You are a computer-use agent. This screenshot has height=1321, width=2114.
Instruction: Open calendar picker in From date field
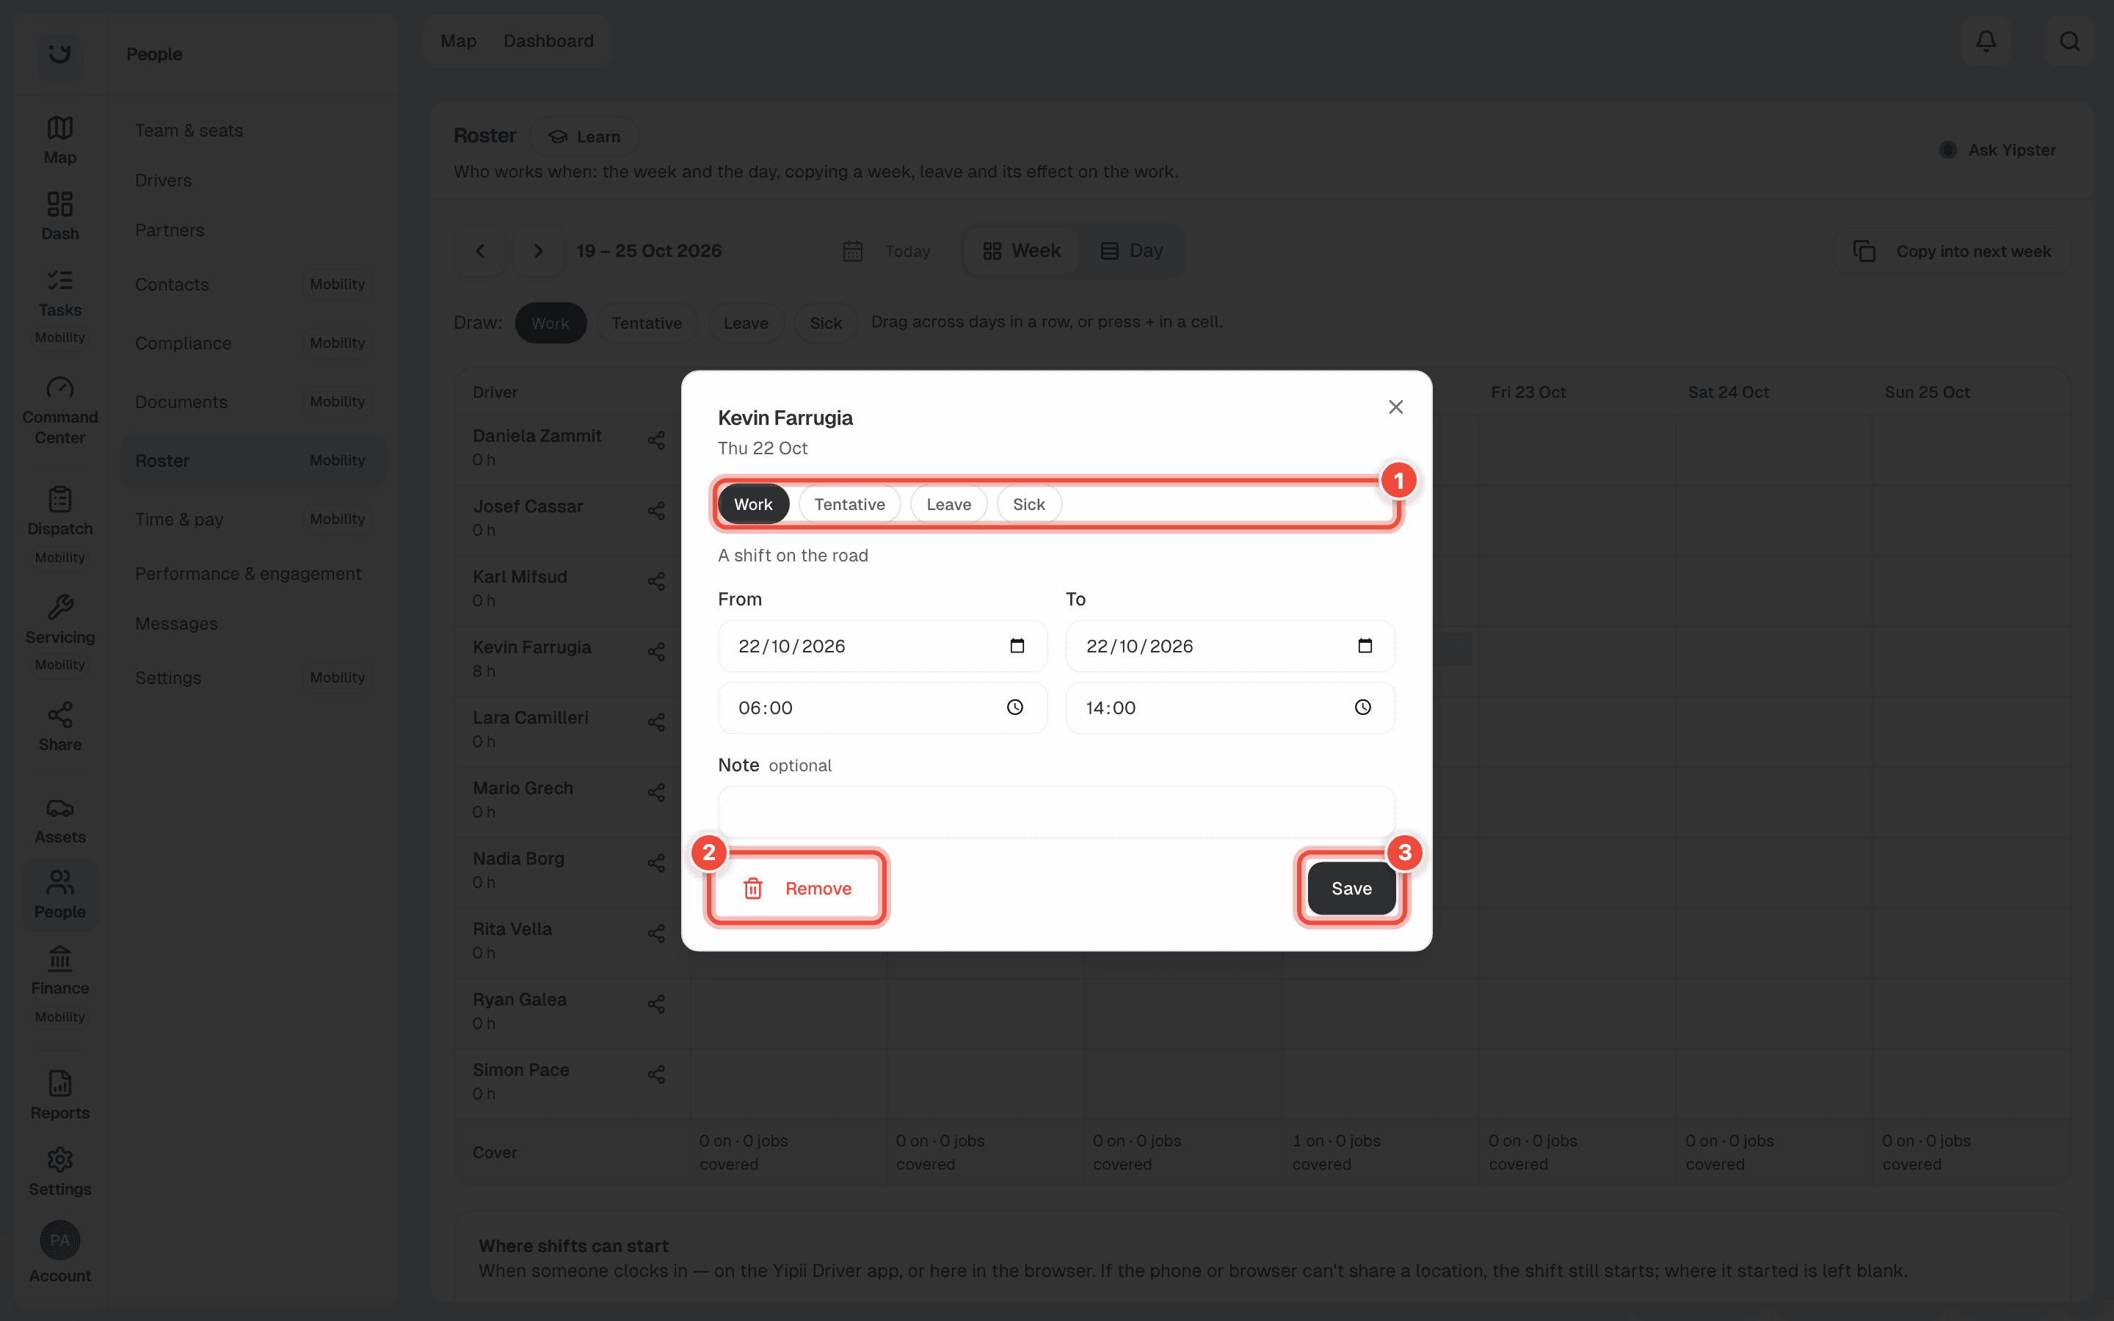1017,646
